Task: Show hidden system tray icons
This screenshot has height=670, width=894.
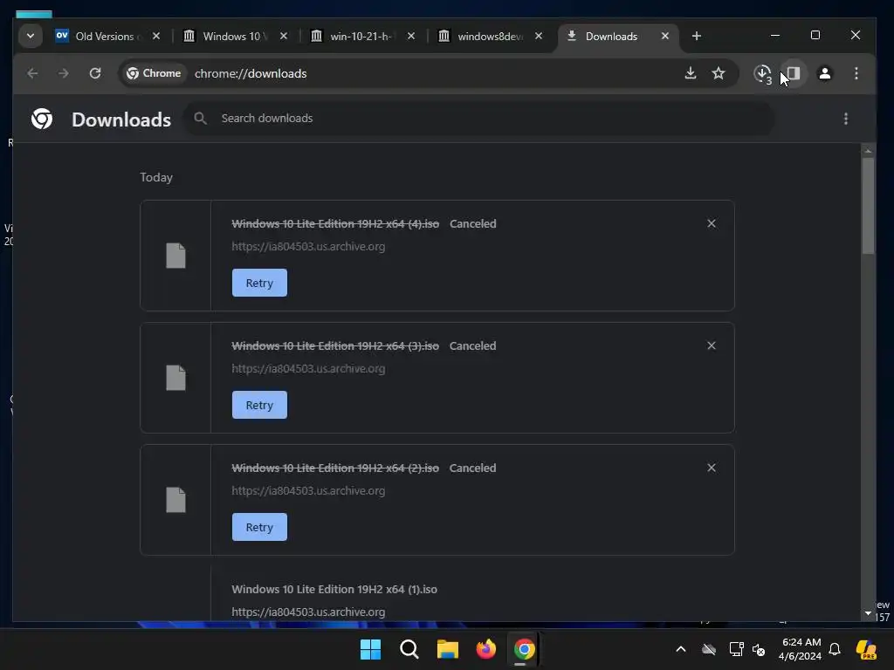Action: [x=681, y=649]
